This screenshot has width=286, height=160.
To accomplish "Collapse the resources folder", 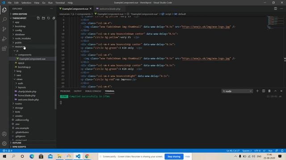I will (20, 47).
